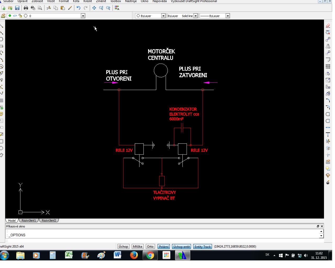Image resolution: width=335 pixels, height=268 pixels.
Task: Click the Undo arrow icon
Action: [x=78, y=8]
